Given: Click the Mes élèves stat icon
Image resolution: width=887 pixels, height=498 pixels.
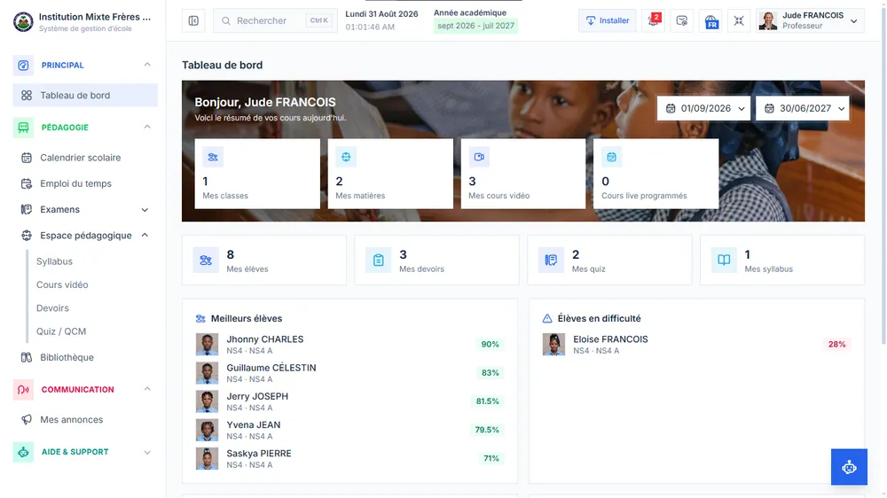Looking at the screenshot, I should click(206, 260).
